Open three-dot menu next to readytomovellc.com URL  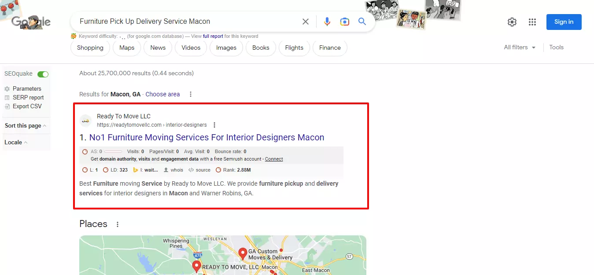(x=214, y=125)
